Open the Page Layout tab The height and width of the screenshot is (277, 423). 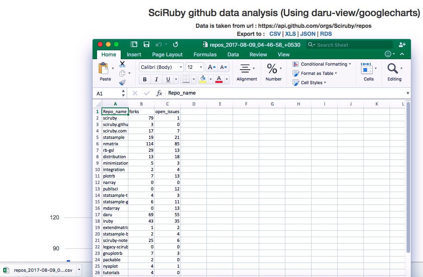click(167, 54)
